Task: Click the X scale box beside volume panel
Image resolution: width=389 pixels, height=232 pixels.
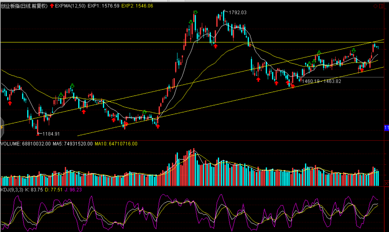Action: tap(386, 183)
